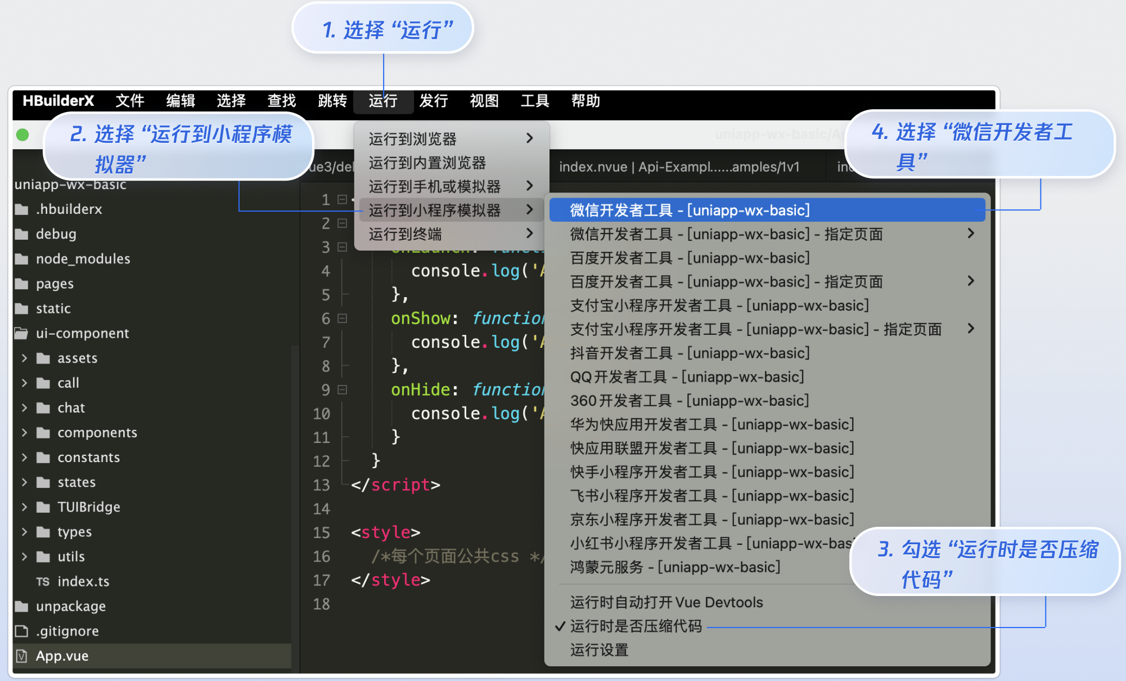This screenshot has height=681, width=1126.
Task: Select 微信开发者工具 - [uniapp-wx-basic] menu entry
Action: (x=690, y=210)
